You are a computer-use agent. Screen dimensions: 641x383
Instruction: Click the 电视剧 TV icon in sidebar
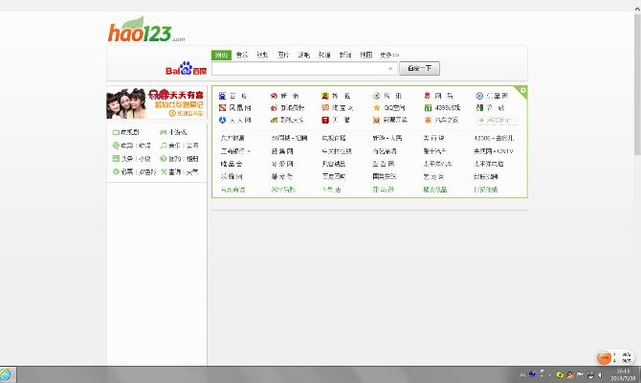click(116, 132)
